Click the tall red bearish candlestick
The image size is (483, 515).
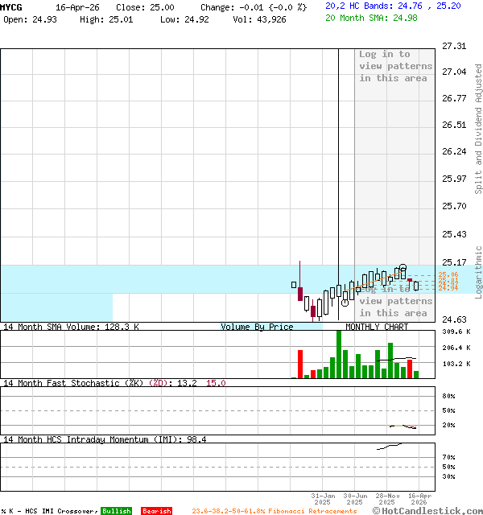pyautogui.click(x=300, y=291)
